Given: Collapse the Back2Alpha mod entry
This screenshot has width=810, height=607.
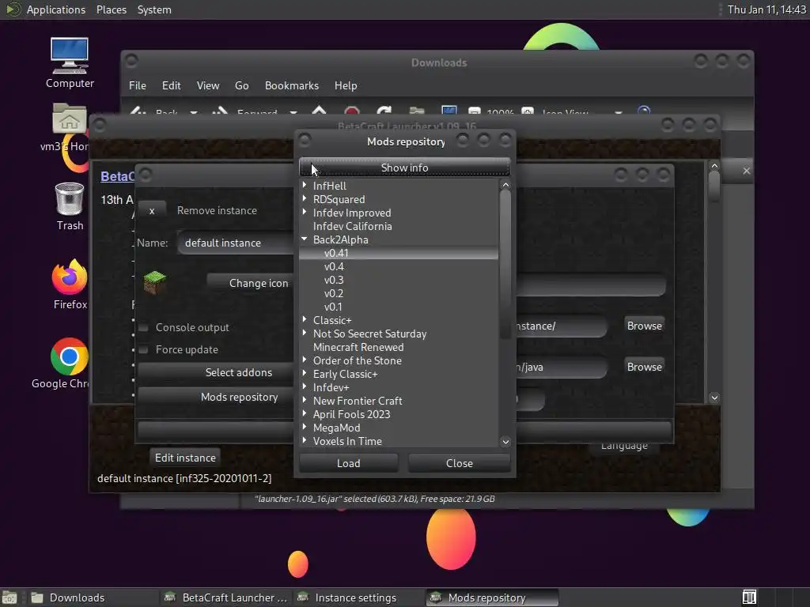Looking at the screenshot, I should point(305,239).
